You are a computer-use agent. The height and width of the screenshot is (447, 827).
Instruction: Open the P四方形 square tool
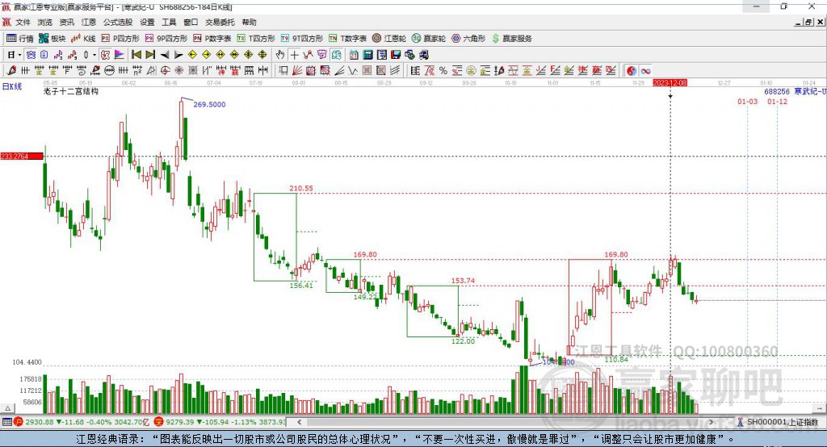pyautogui.click(x=120, y=39)
